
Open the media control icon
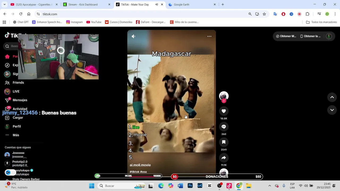(x=319, y=14)
